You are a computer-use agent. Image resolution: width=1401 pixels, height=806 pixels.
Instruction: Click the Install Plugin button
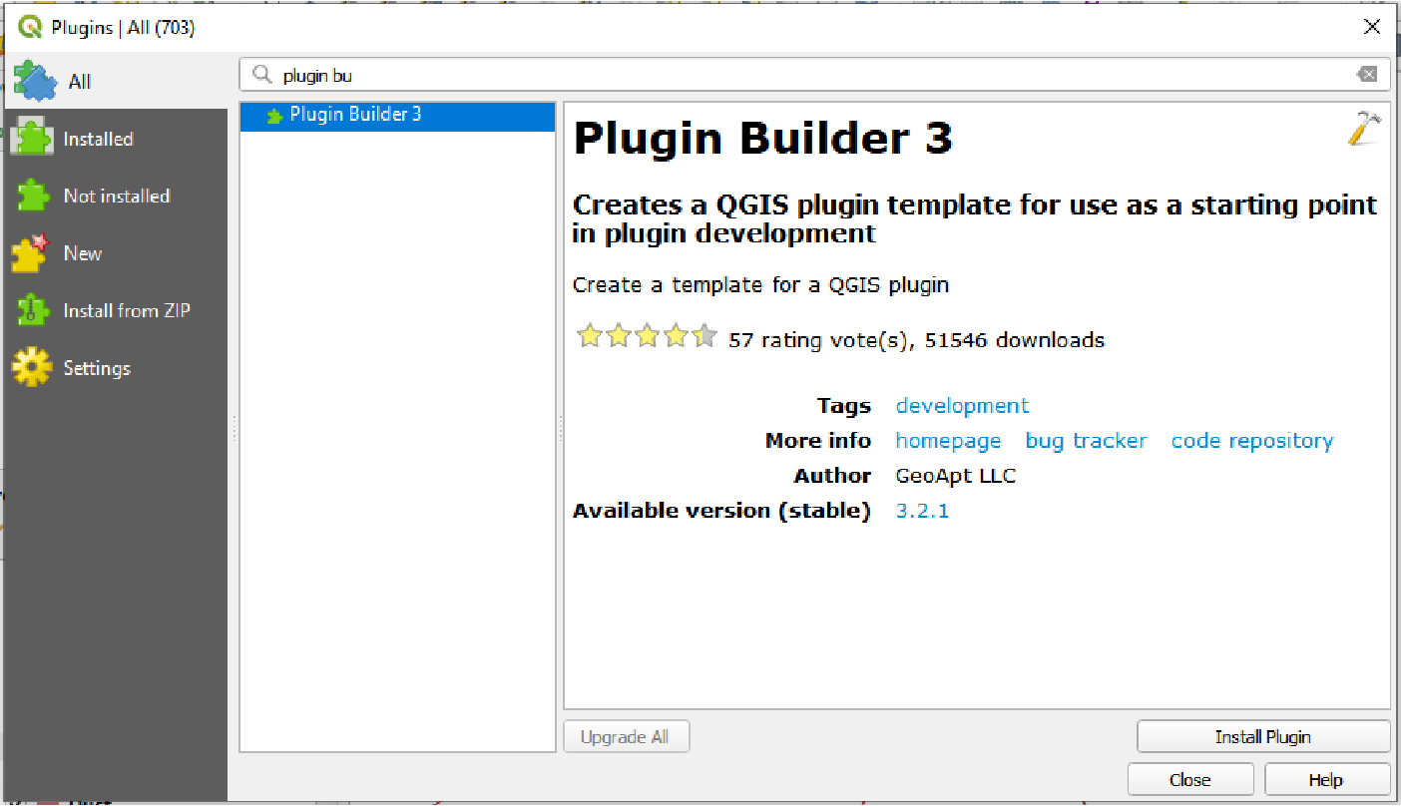(x=1263, y=737)
